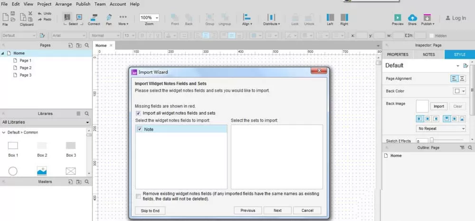
Task: Click the Undo icon
Action: tap(40, 13)
